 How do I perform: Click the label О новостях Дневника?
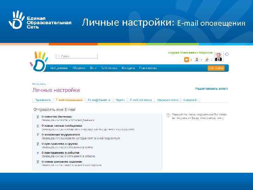click(57, 117)
